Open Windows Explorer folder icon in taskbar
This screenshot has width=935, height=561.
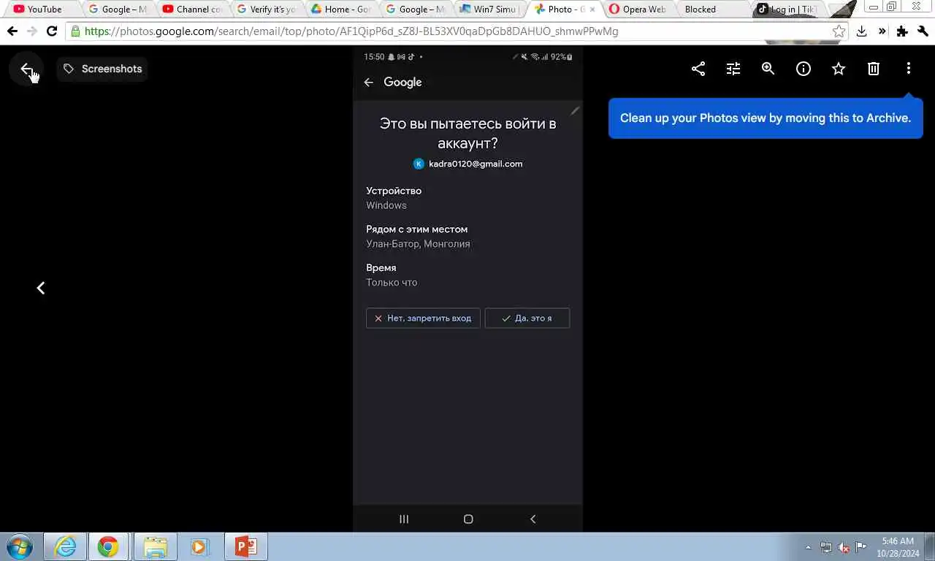[156, 546]
